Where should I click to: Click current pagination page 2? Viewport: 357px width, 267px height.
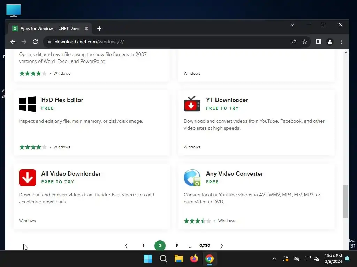[160, 245]
